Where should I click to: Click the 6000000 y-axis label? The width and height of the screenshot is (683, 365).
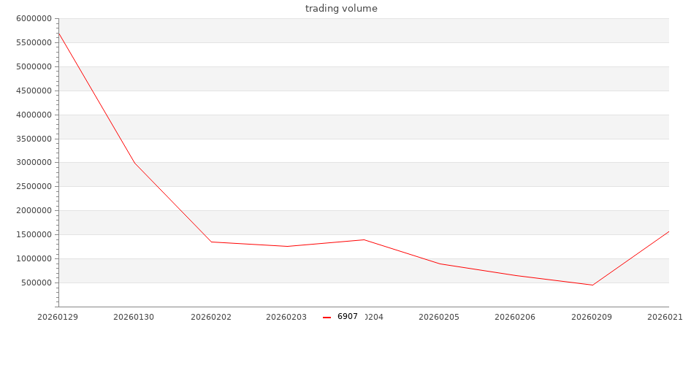click(x=34, y=19)
